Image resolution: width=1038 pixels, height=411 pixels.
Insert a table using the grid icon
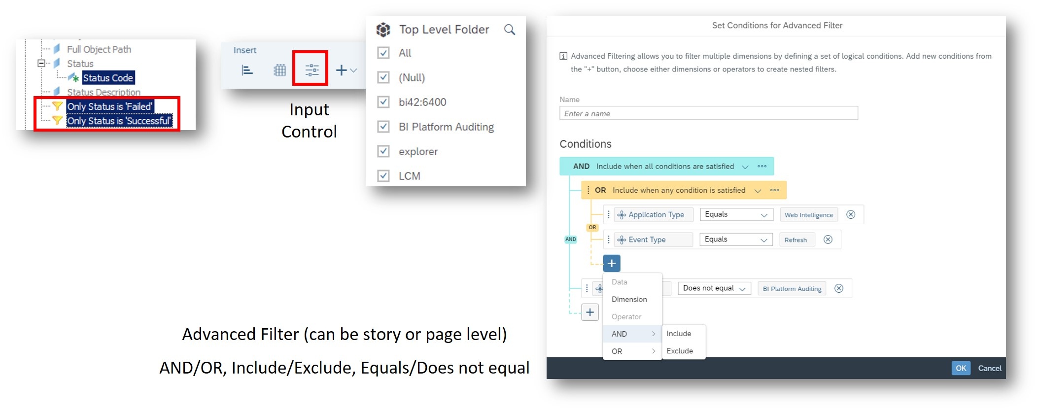[x=279, y=70]
